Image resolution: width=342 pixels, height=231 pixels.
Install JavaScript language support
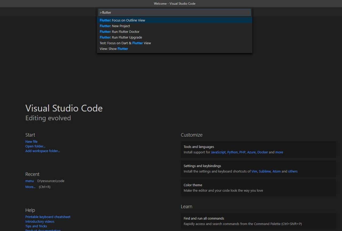218,152
